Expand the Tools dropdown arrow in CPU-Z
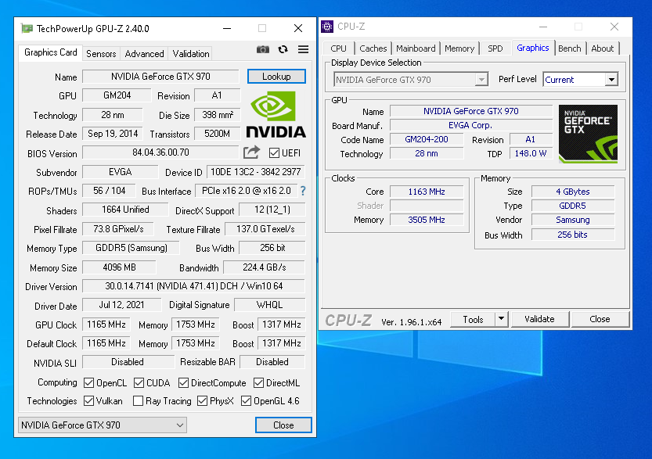Screen dimensions: 652x459 click(502, 319)
